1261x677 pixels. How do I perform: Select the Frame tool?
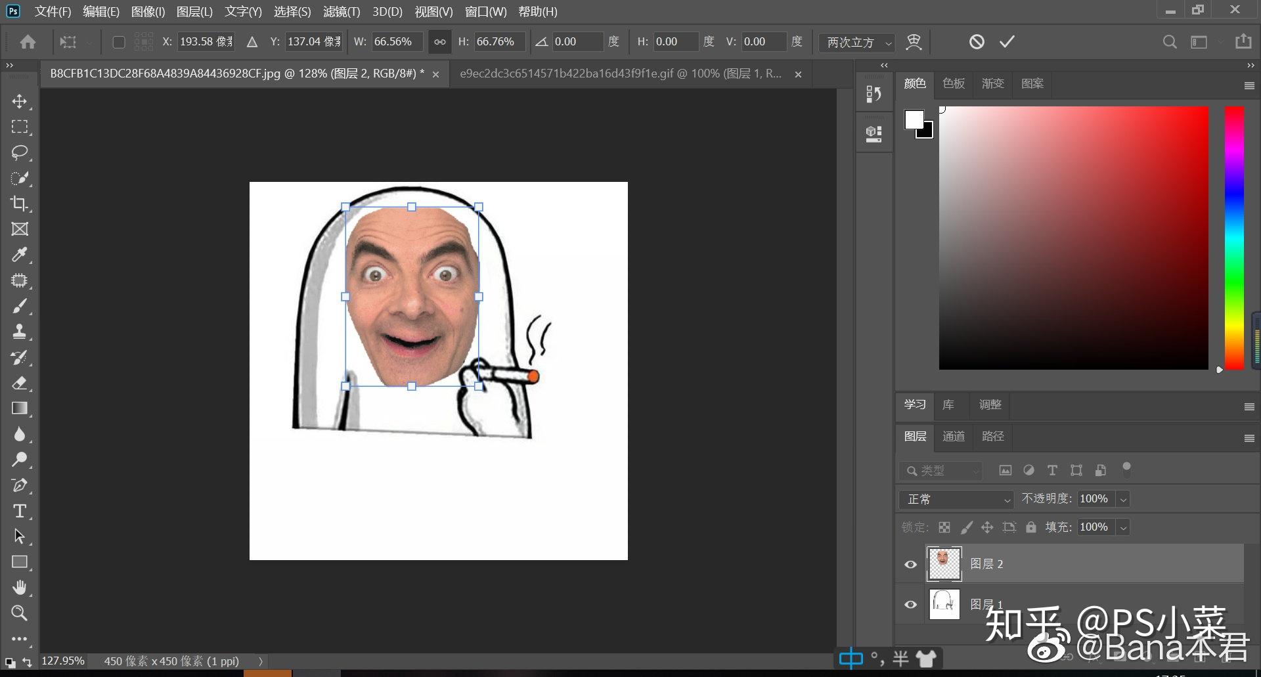20,229
